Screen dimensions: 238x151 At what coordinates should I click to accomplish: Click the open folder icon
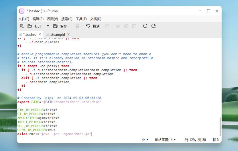pyautogui.click(x=29, y=26)
